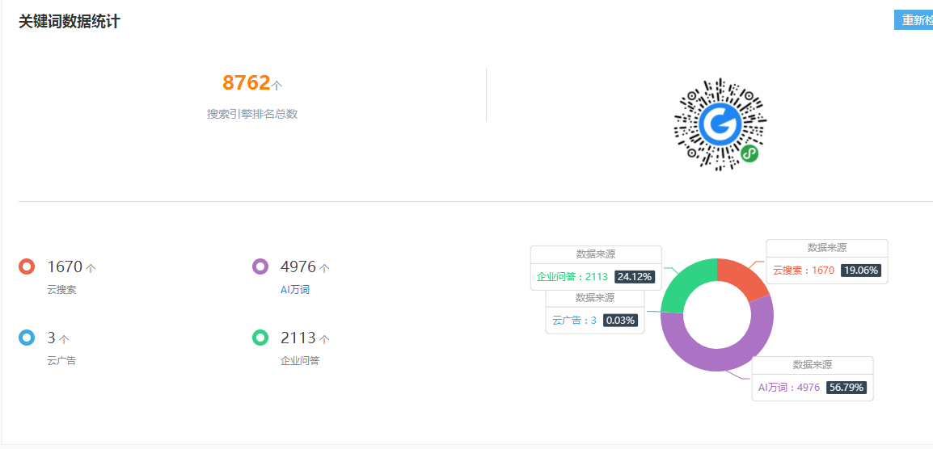
Task: Click the 8762 total ranking number
Action: [x=247, y=82]
